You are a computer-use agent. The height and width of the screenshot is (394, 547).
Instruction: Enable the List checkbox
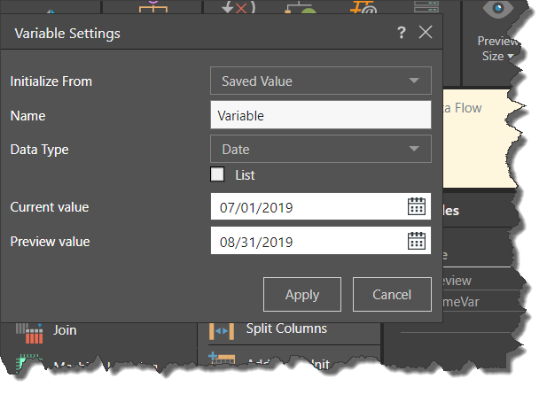click(x=217, y=174)
